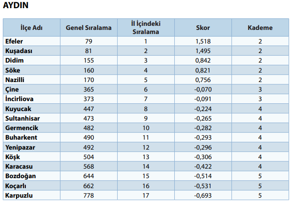Click the score -0,070
The image size is (296, 204).
click(203, 89)
